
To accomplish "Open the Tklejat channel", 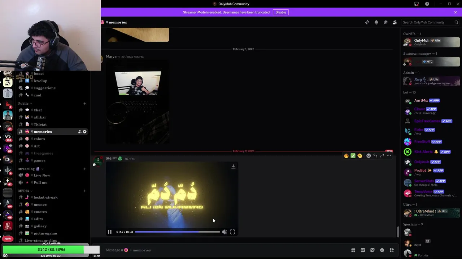I will [x=52, y=124].
